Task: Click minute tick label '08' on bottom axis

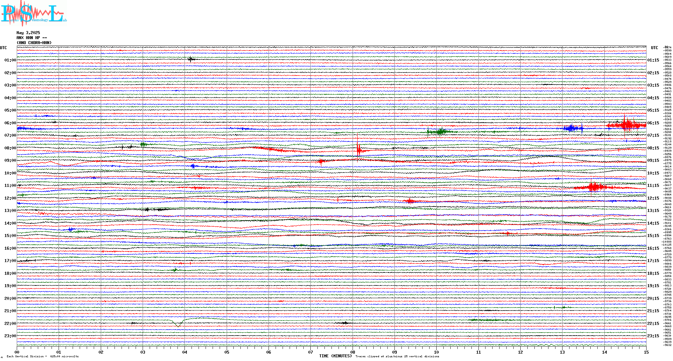Action: pos(353,352)
